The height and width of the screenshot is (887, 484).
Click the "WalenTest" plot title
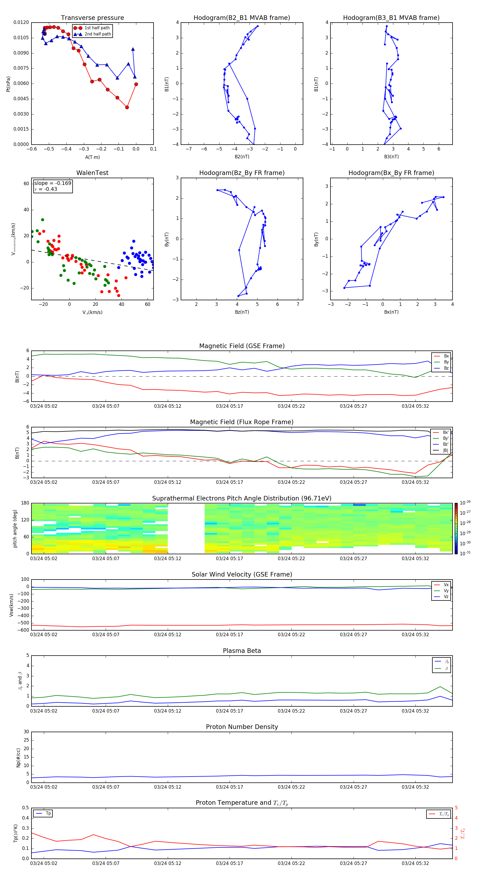(x=92, y=173)
